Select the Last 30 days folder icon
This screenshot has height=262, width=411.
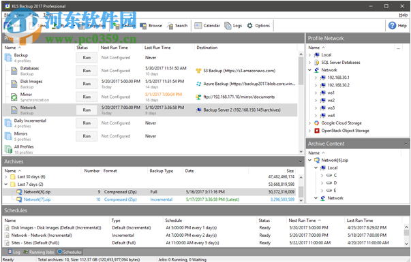(x=12, y=177)
